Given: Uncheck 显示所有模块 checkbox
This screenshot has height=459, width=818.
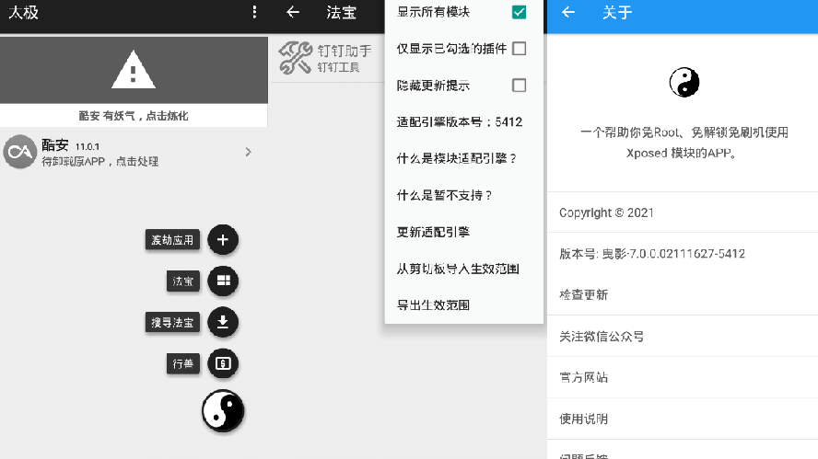Looking at the screenshot, I should [519, 12].
